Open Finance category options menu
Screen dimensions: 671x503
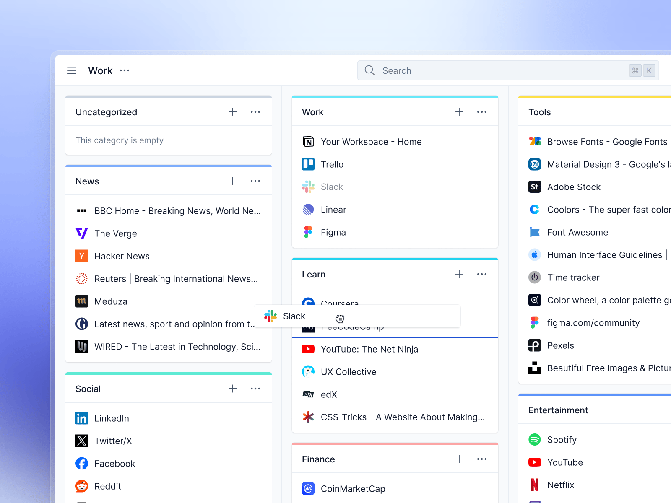click(482, 459)
